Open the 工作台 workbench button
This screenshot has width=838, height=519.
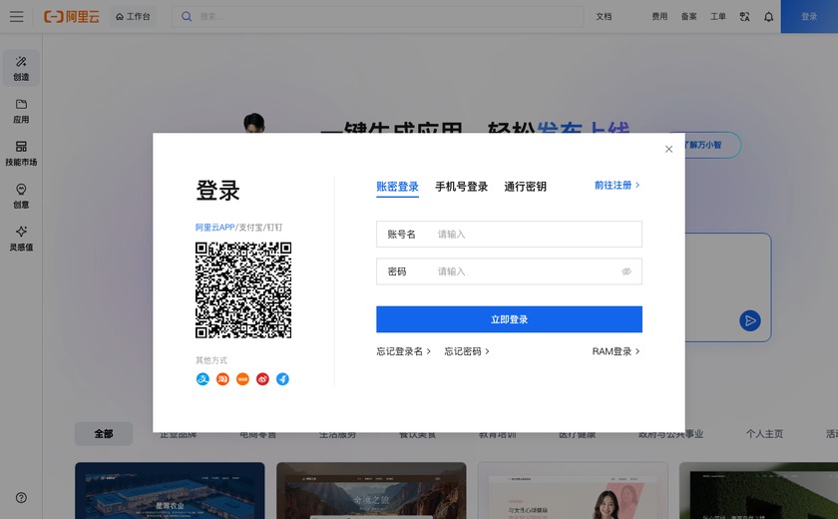pyautogui.click(x=133, y=17)
